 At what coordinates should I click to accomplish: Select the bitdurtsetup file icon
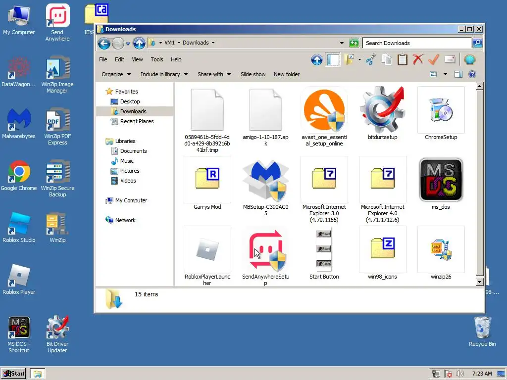point(383,111)
